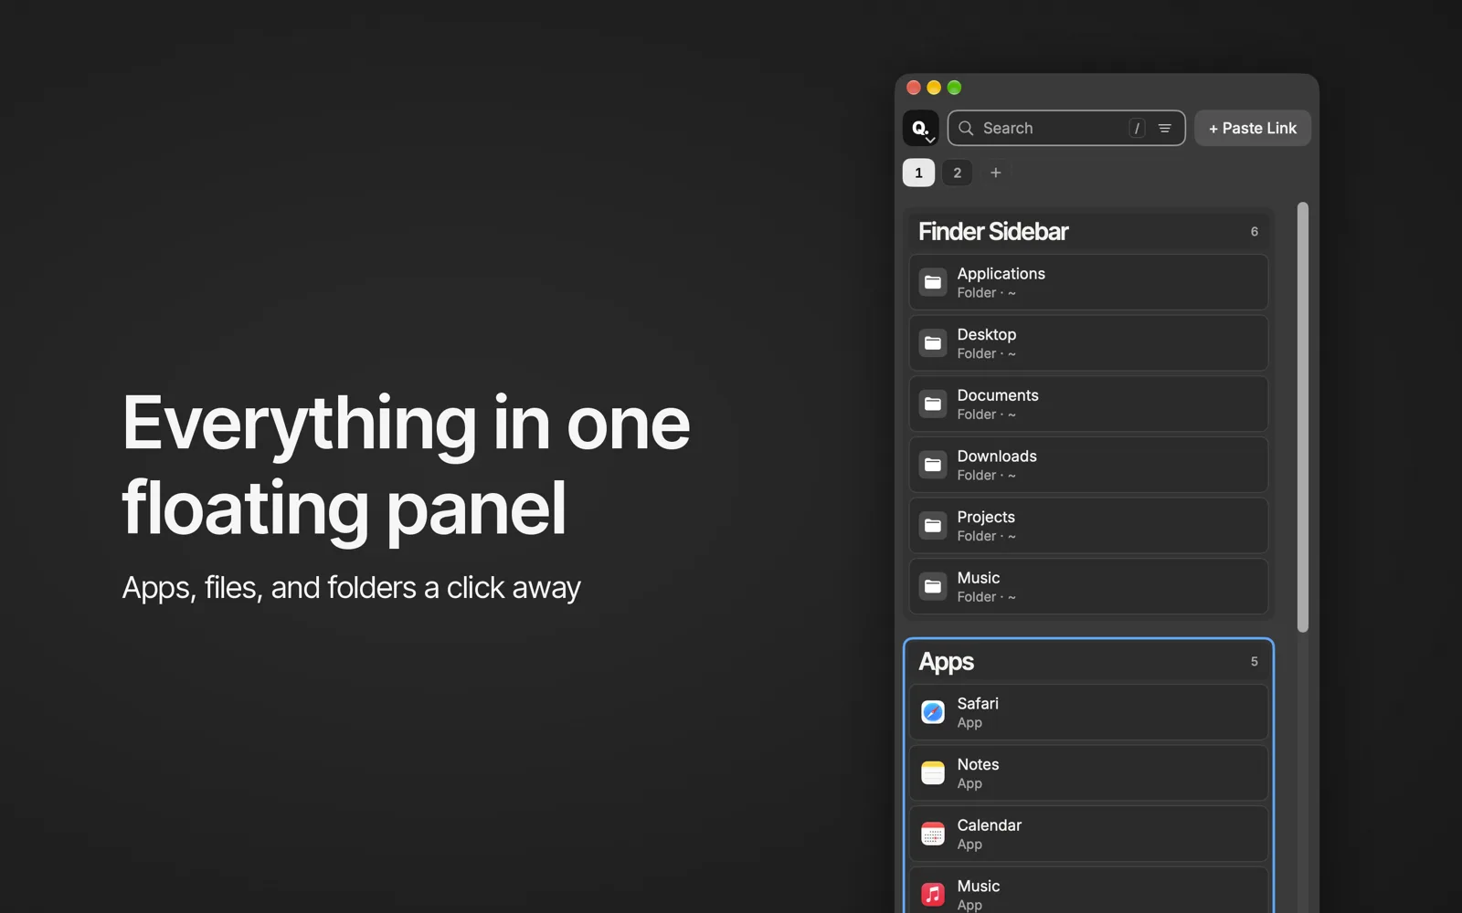The height and width of the screenshot is (913, 1462).
Task: Click the Apps group header
Action: [1087, 661]
